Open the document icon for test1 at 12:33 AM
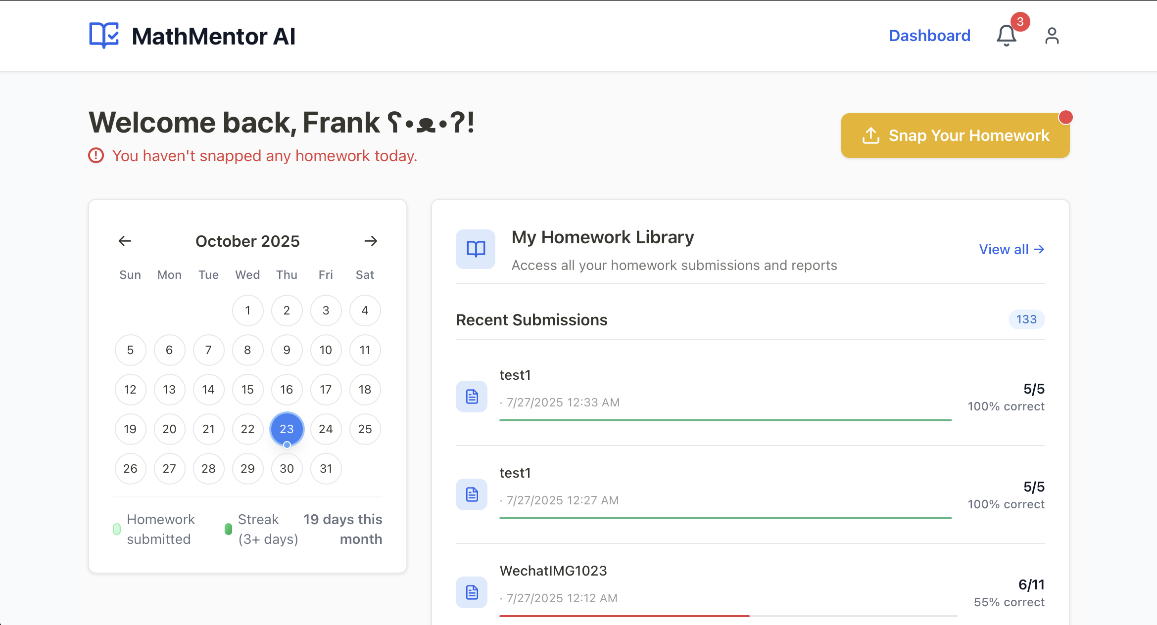Viewport: 1157px width, 625px height. pyautogui.click(x=471, y=397)
